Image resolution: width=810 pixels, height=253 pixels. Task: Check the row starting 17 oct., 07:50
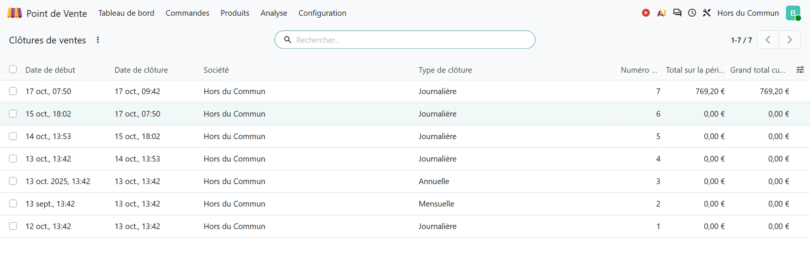click(x=13, y=91)
